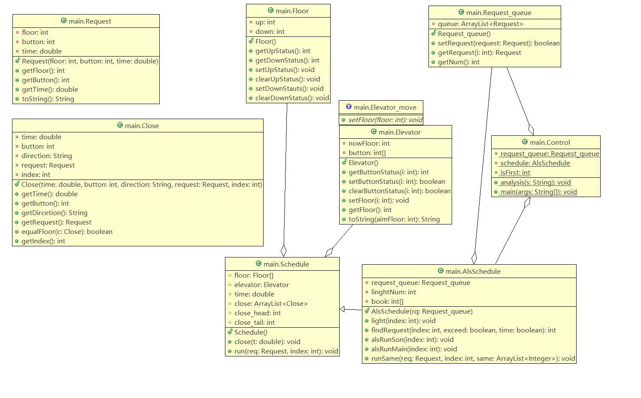Click the class icon beside main.Request

coord(64,21)
